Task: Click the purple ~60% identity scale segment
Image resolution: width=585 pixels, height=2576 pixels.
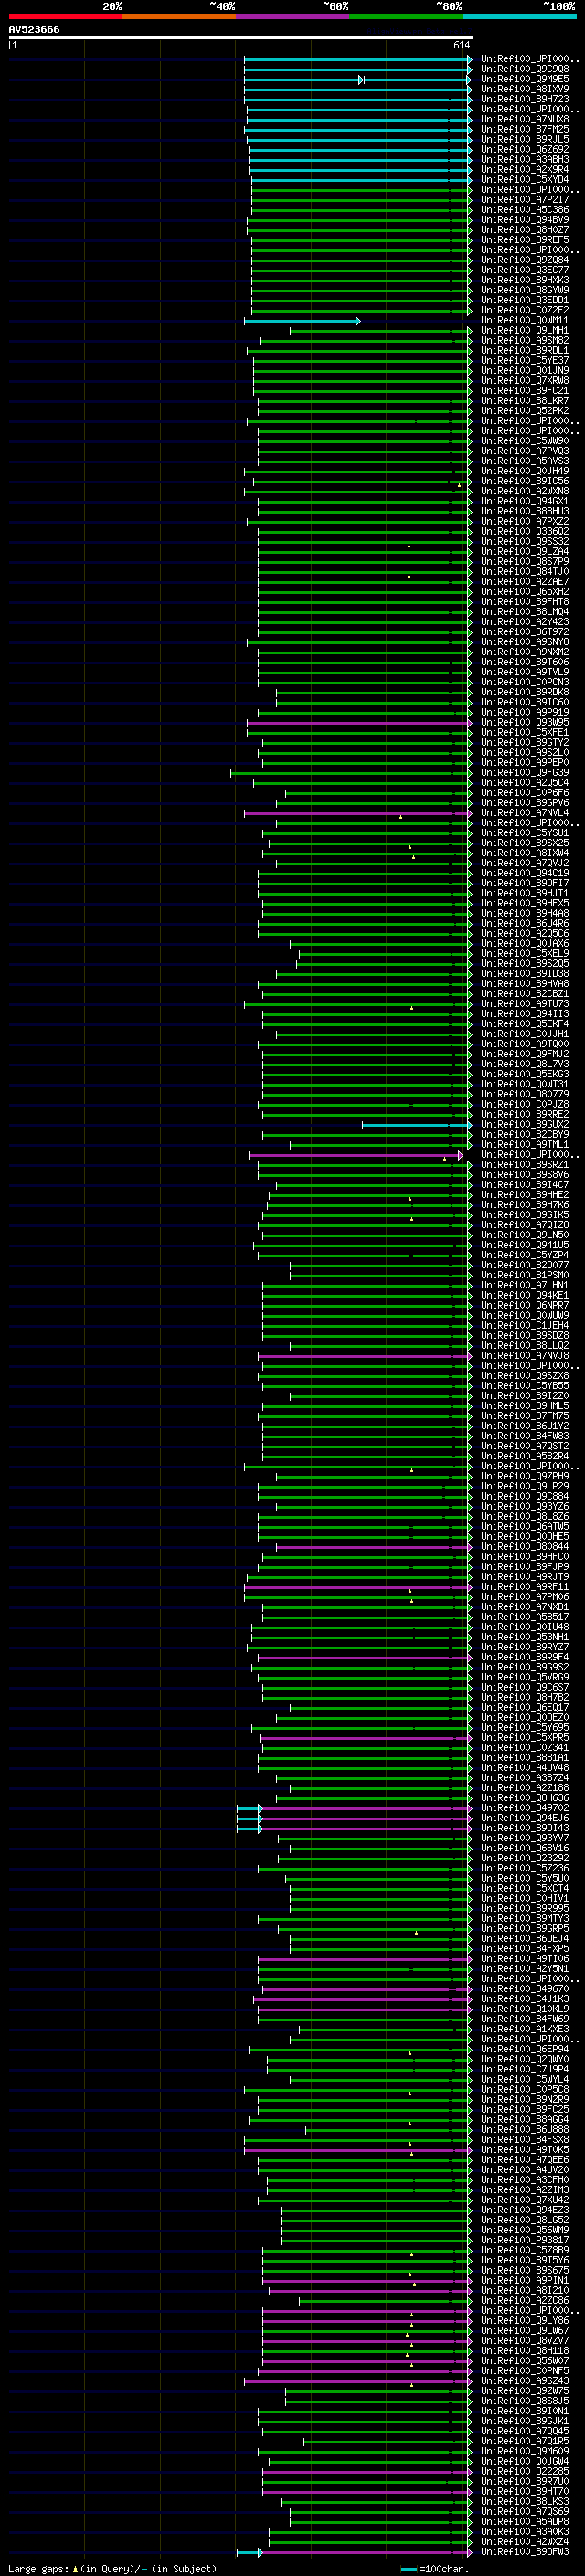Action: click(x=292, y=16)
